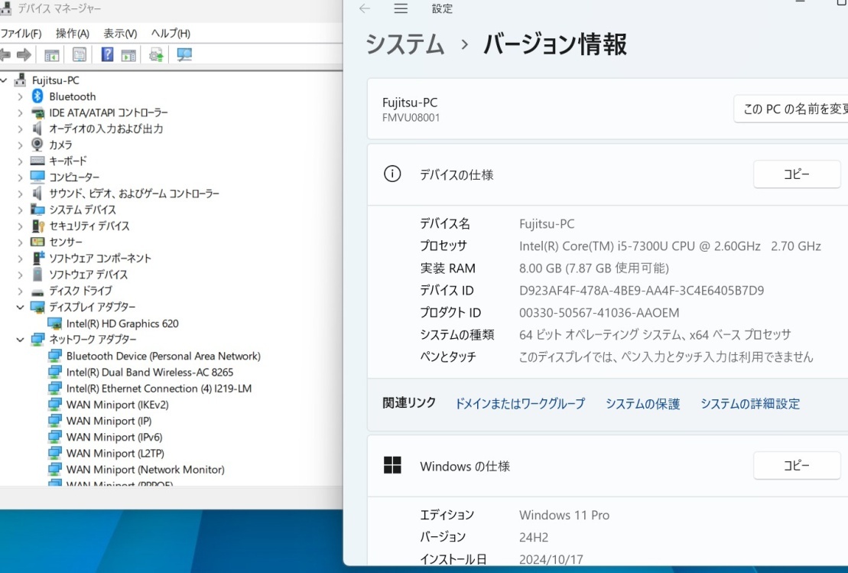The height and width of the screenshot is (573, 848).
Task: Click the Fujitsu-PC root computer icon
Action: pos(20,80)
